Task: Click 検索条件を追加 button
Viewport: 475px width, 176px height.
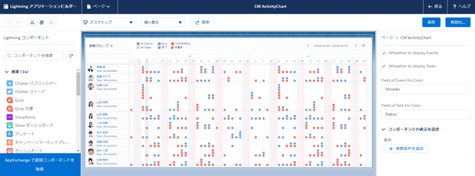Action: coord(406,149)
